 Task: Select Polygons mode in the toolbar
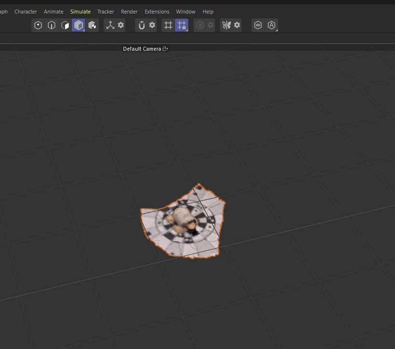(65, 25)
